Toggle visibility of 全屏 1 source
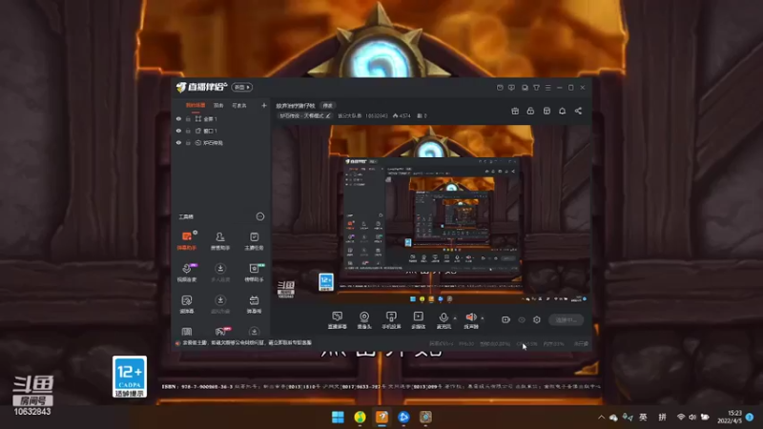This screenshot has height=429, width=763. point(178,119)
